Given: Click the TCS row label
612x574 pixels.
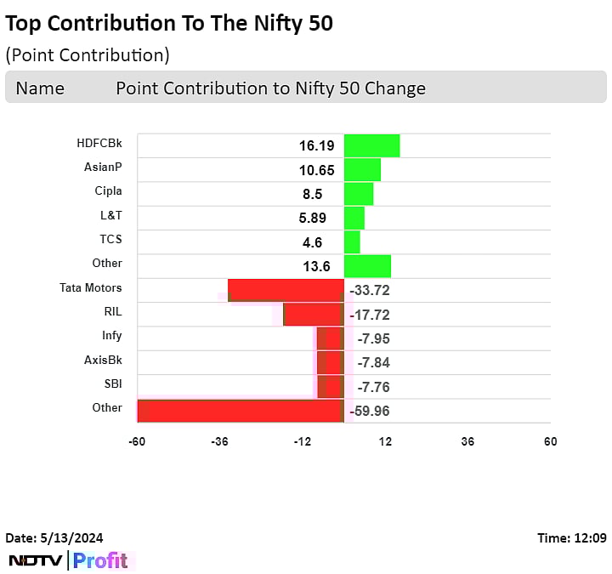Looking at the screenshot, I should [x=110, y=239].
